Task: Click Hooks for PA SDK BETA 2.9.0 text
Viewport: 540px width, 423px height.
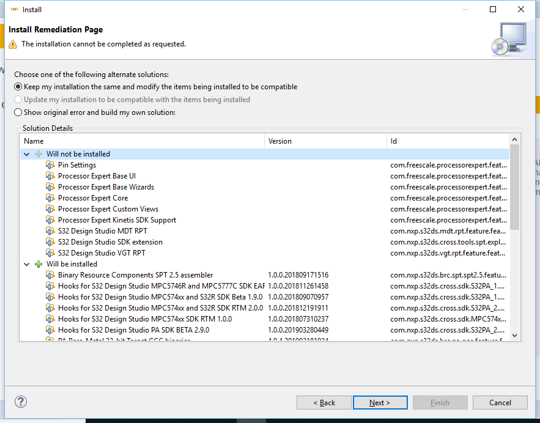Action: tap(133, 330)
